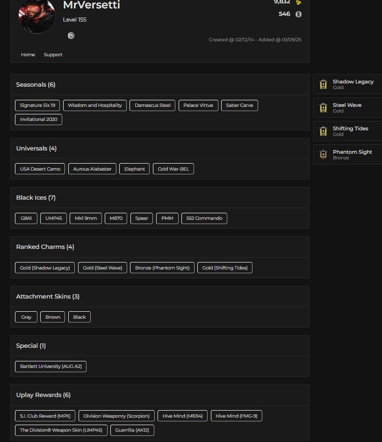Select the 552 Commando Black Ice tag
Image resolution: width=382 pixels, height=442 pixels.
(204, 218)
